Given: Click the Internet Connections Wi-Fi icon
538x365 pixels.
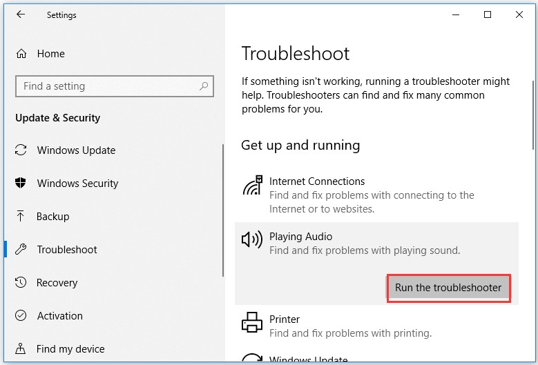Looking at the screenshot, I should tap(251, 186).
